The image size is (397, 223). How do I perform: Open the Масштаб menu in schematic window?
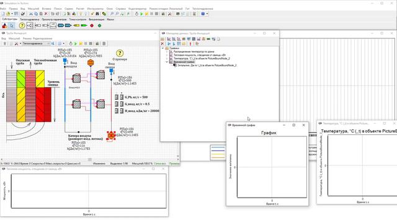pyautogui.click(x=14, y=38)
